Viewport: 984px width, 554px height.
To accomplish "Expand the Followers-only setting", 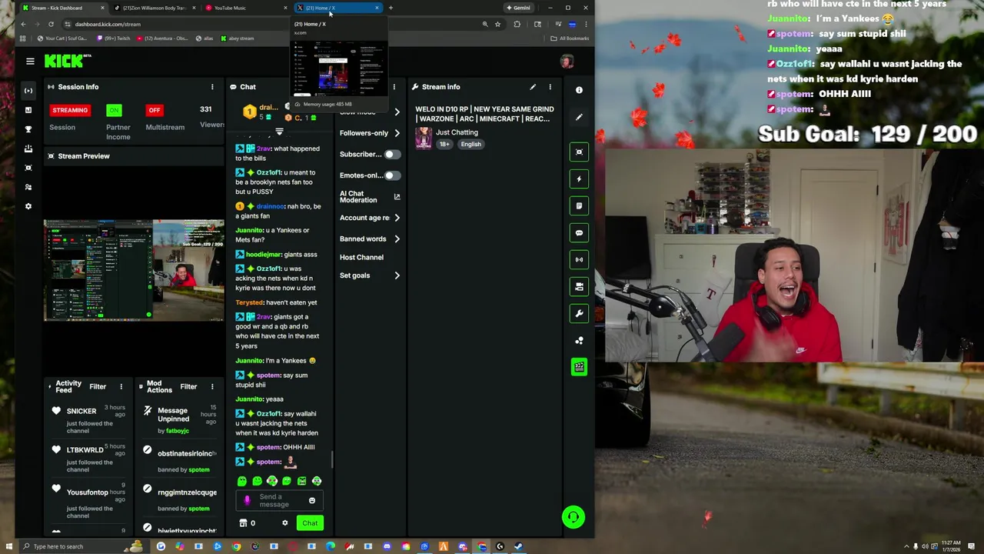I will click(x=397, y=133).
